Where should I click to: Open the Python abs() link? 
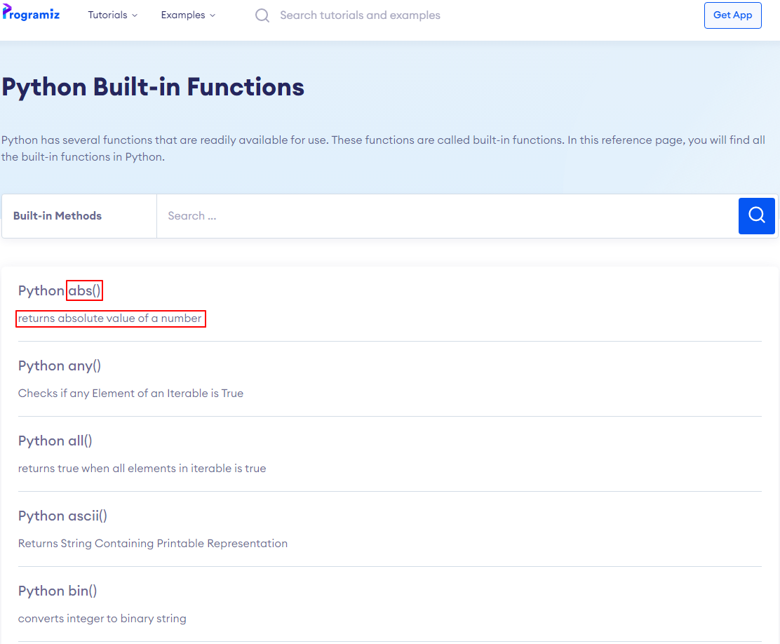[60, 290]
